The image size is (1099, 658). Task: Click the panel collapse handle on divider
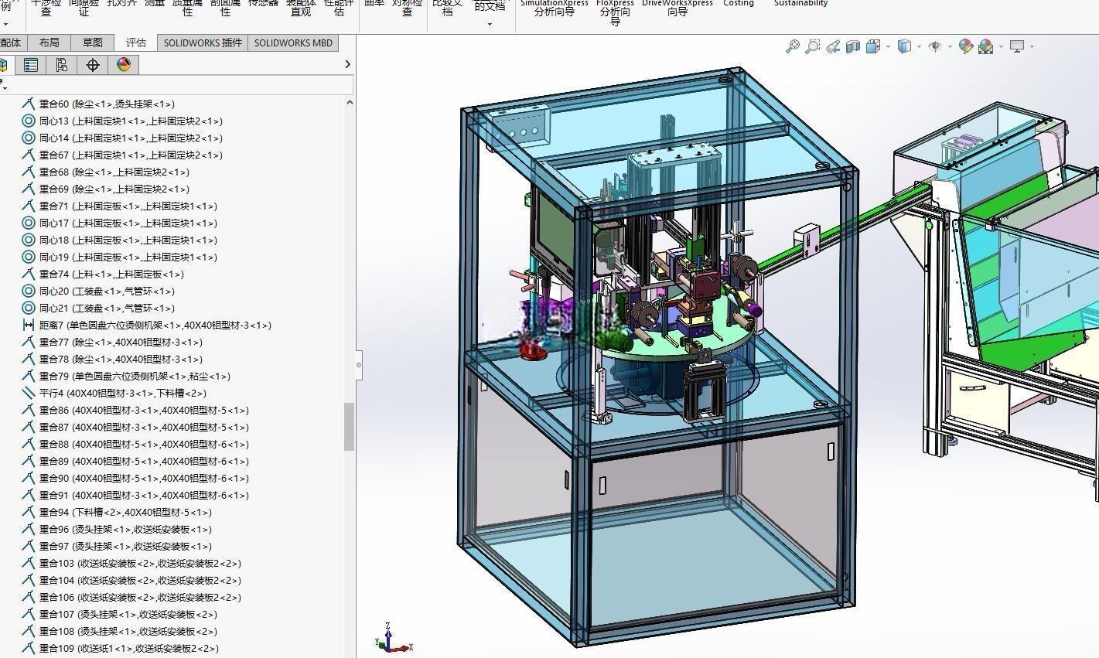(x=358, y=364)
